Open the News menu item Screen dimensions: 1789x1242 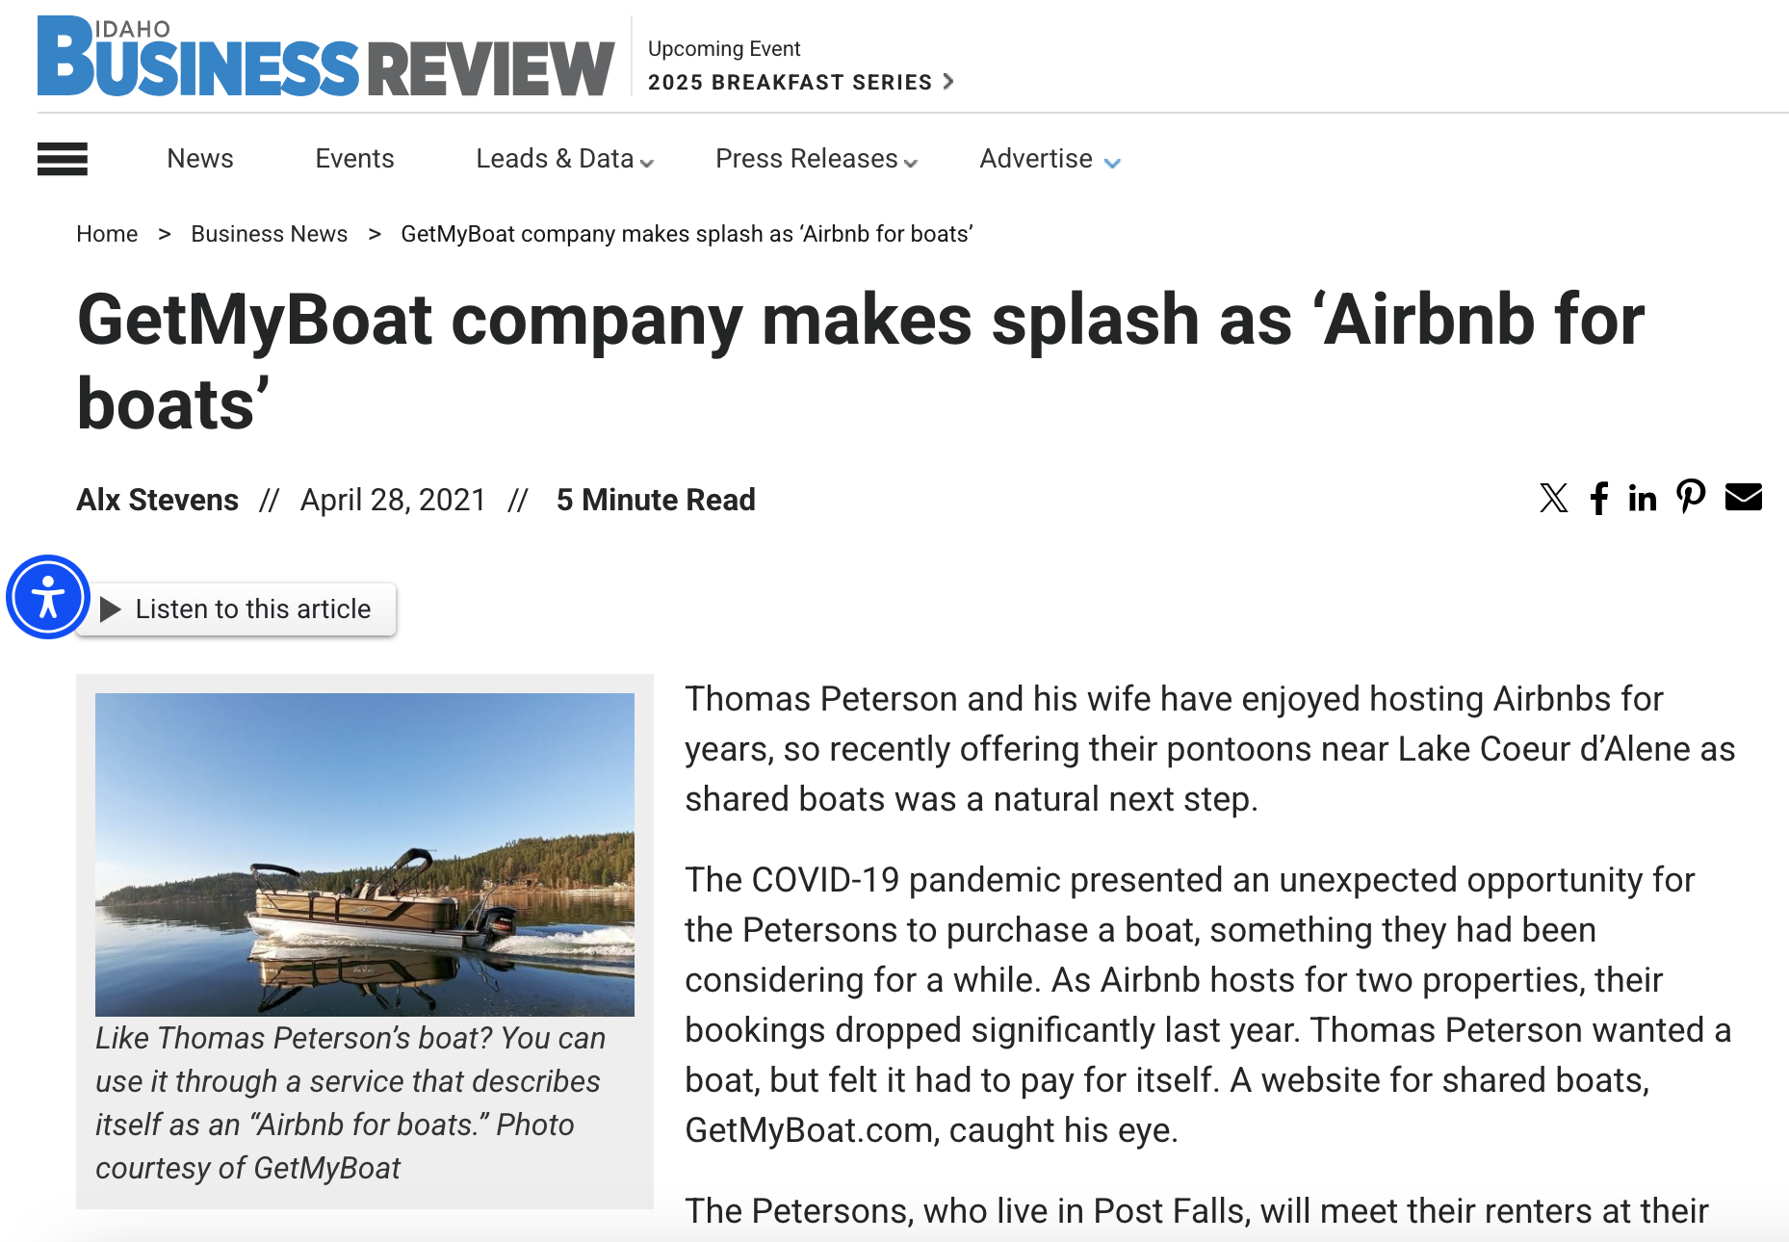tap(200, 159)
